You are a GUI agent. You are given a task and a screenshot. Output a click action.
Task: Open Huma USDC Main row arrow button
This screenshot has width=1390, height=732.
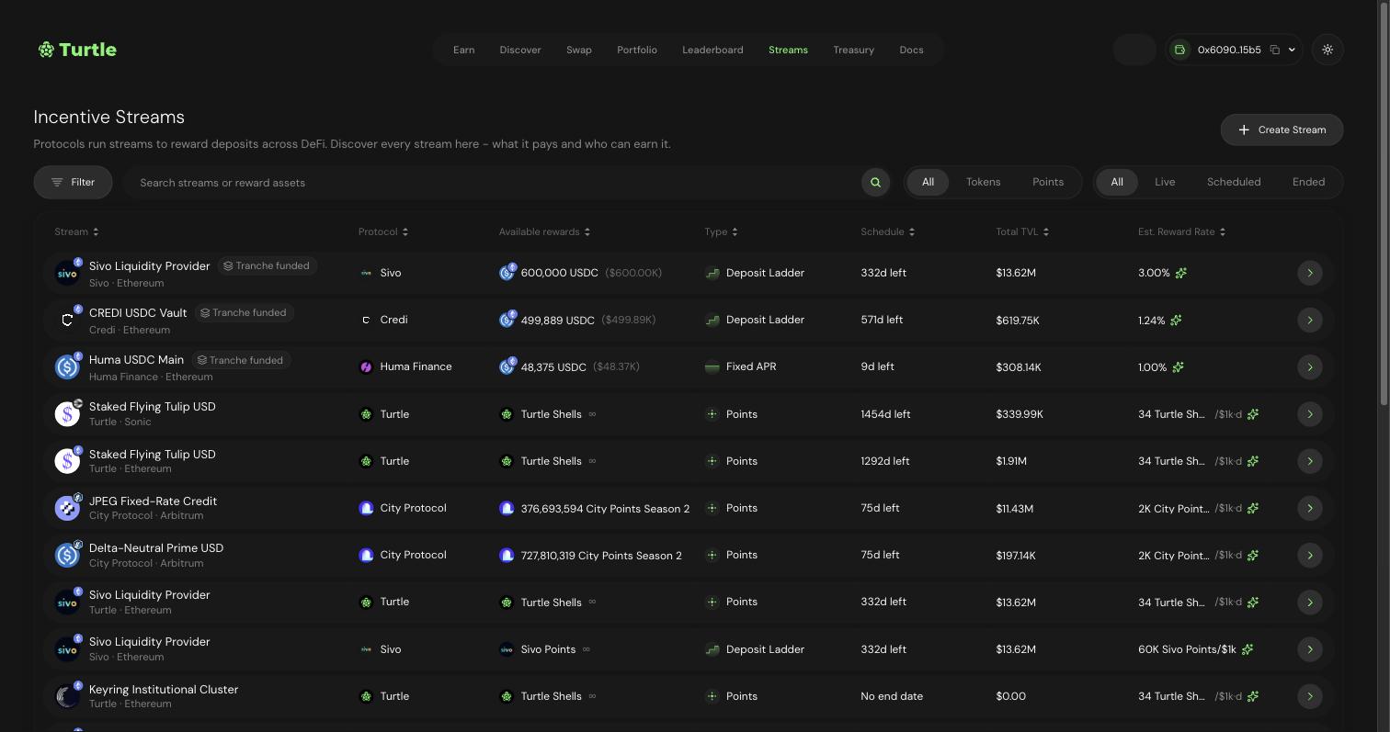(1309, 366)
